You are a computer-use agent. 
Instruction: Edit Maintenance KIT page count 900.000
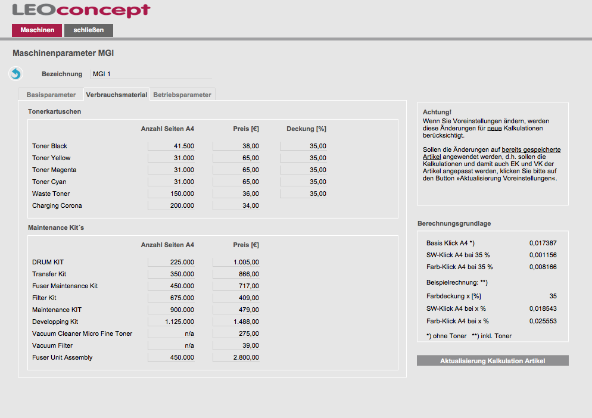coord(171,310)
